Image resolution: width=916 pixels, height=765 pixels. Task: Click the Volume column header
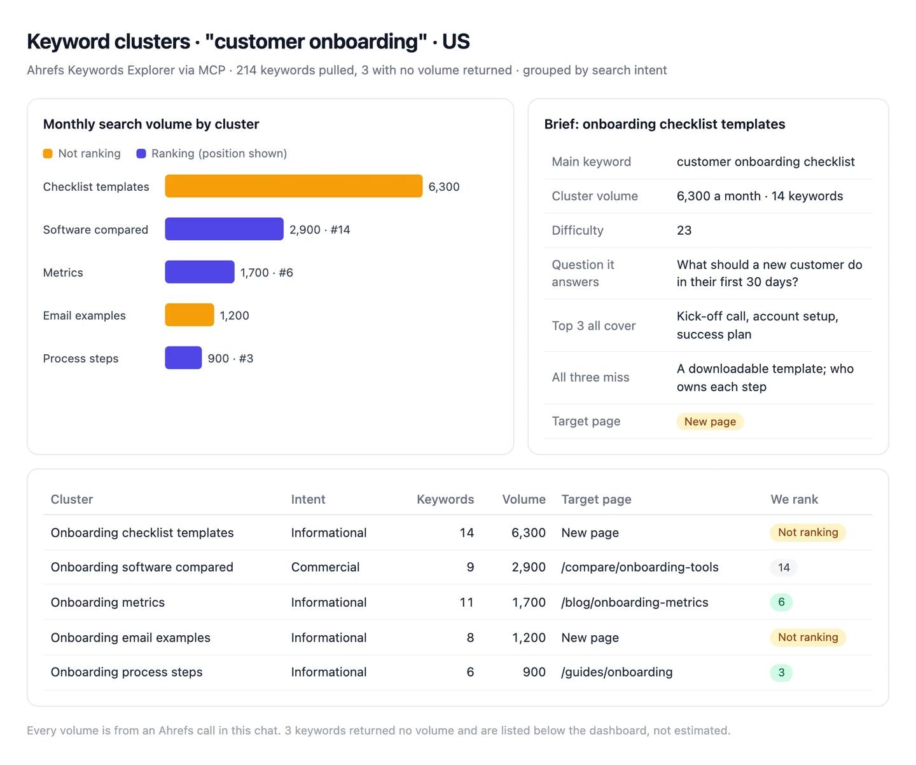click(x=524, y=499)
